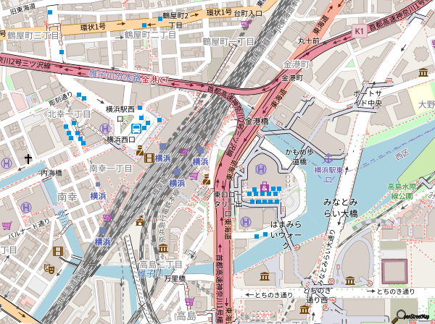
Task: Click the K1 expressway route shield
Action: (x=360, y=31)
